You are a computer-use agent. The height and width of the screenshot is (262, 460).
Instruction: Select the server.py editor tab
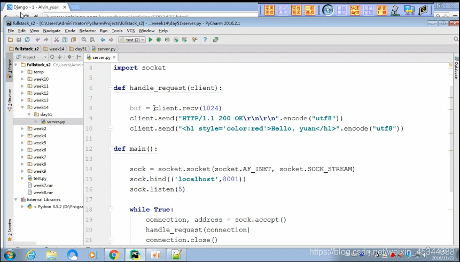point(101,57)
